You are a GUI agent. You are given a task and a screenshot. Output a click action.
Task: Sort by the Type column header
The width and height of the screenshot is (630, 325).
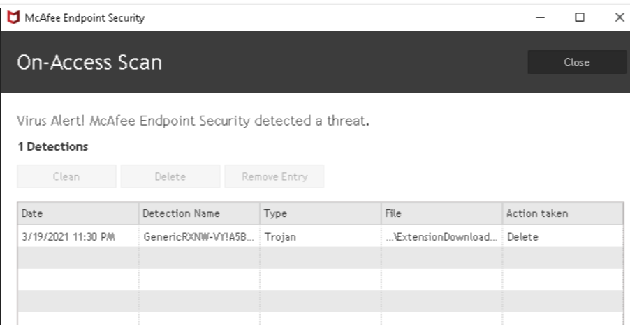321,213
